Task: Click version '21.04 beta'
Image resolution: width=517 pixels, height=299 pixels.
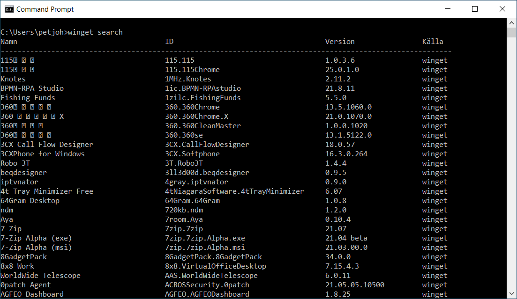Action: pyautogui.click(x=346, y=238)
